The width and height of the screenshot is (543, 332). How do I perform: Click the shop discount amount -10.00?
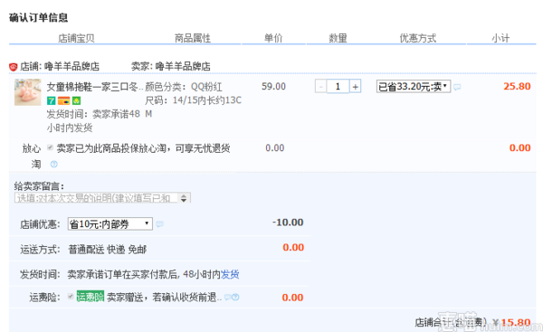[288, 223]
